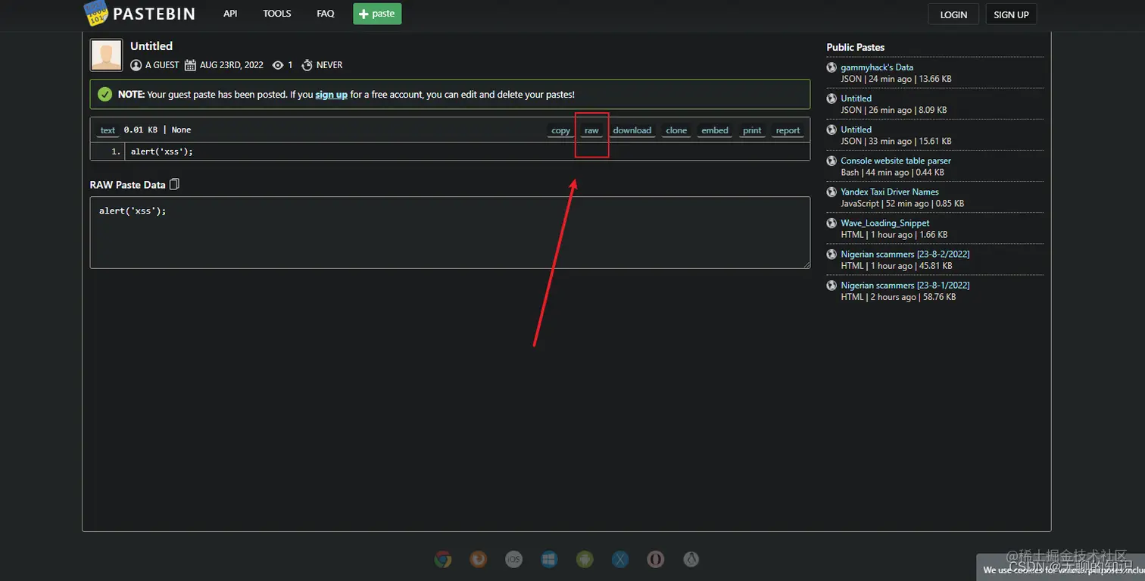Open the FAQ menu item

pos(326,14)
